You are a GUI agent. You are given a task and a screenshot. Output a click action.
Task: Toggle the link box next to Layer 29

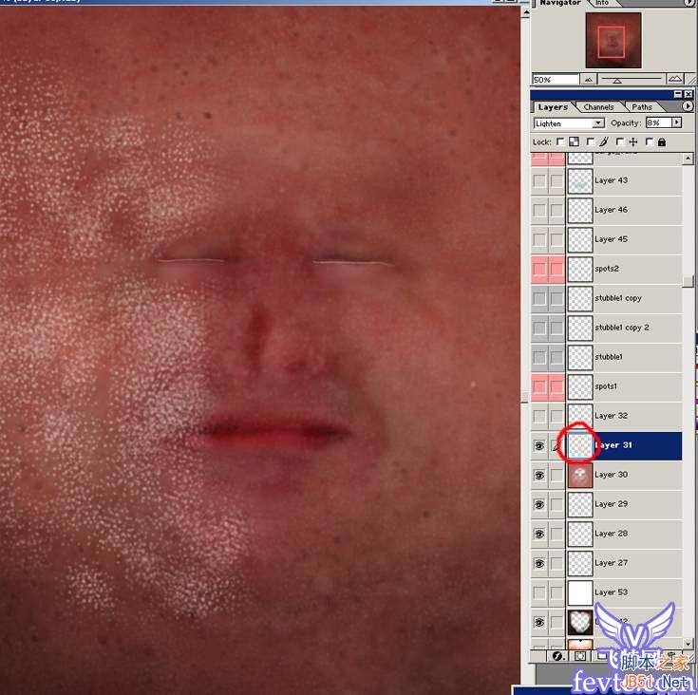(x=557, y=504)
